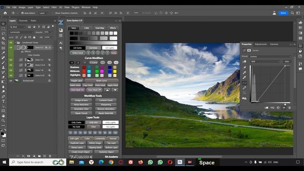Viewport: 304px width, 171px height.
Task: Open the Luminosity blend mode dropdown
Action: click(21, 32)
